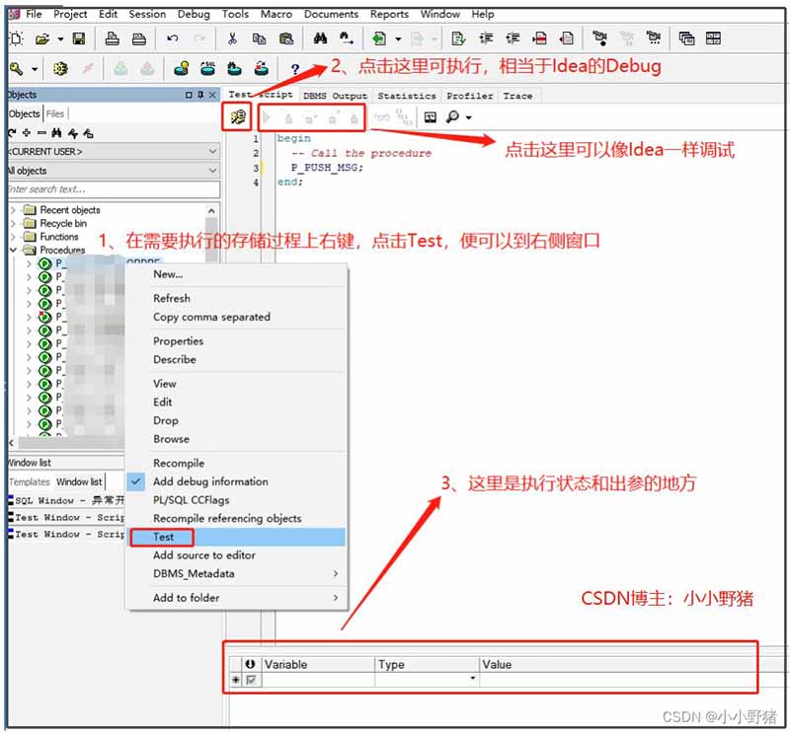Click the object search text field
The width and height of the screenshot is (790, 732).
(109, 189)
